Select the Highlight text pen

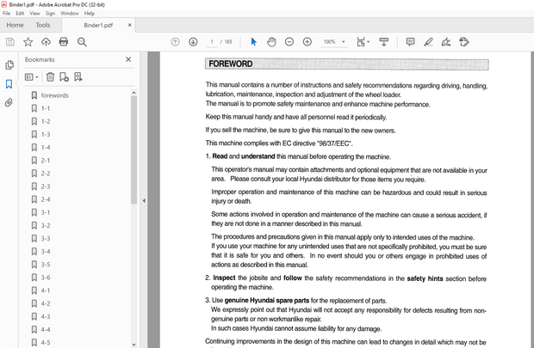pos(428,42)
